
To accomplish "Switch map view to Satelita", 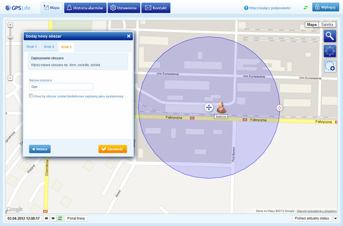I will tap(327, 25).
